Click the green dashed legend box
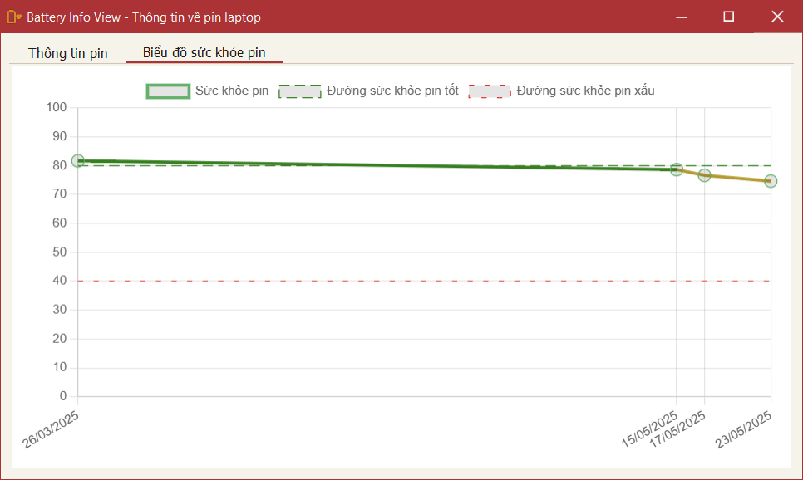This screenshot has height=480, width=803. [x=299, y=91]
